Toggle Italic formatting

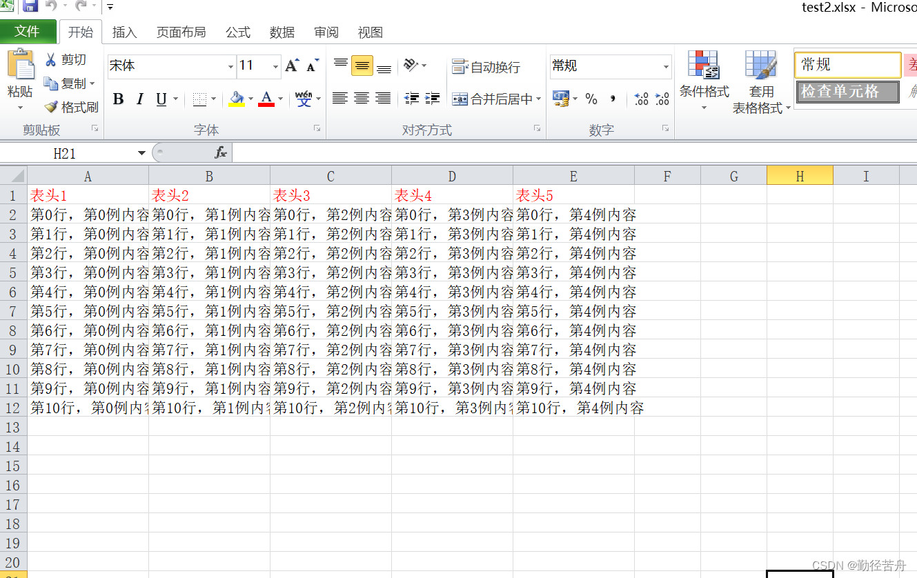[139, 99]
